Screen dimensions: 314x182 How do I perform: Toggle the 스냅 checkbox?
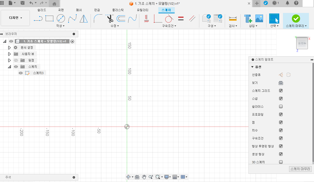281,98
